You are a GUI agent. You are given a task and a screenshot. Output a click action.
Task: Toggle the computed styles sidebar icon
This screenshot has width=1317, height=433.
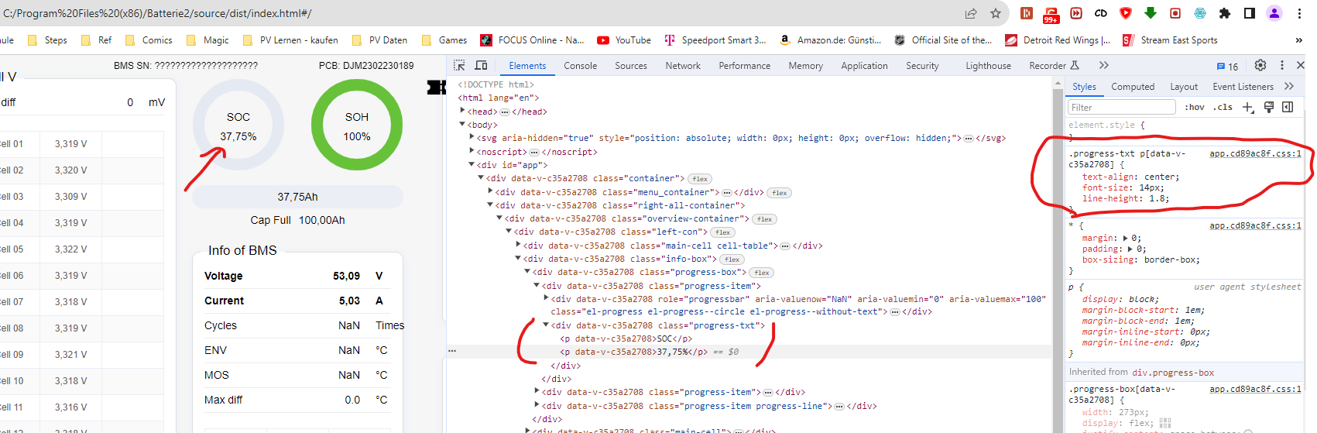(x=1288, y=108)
